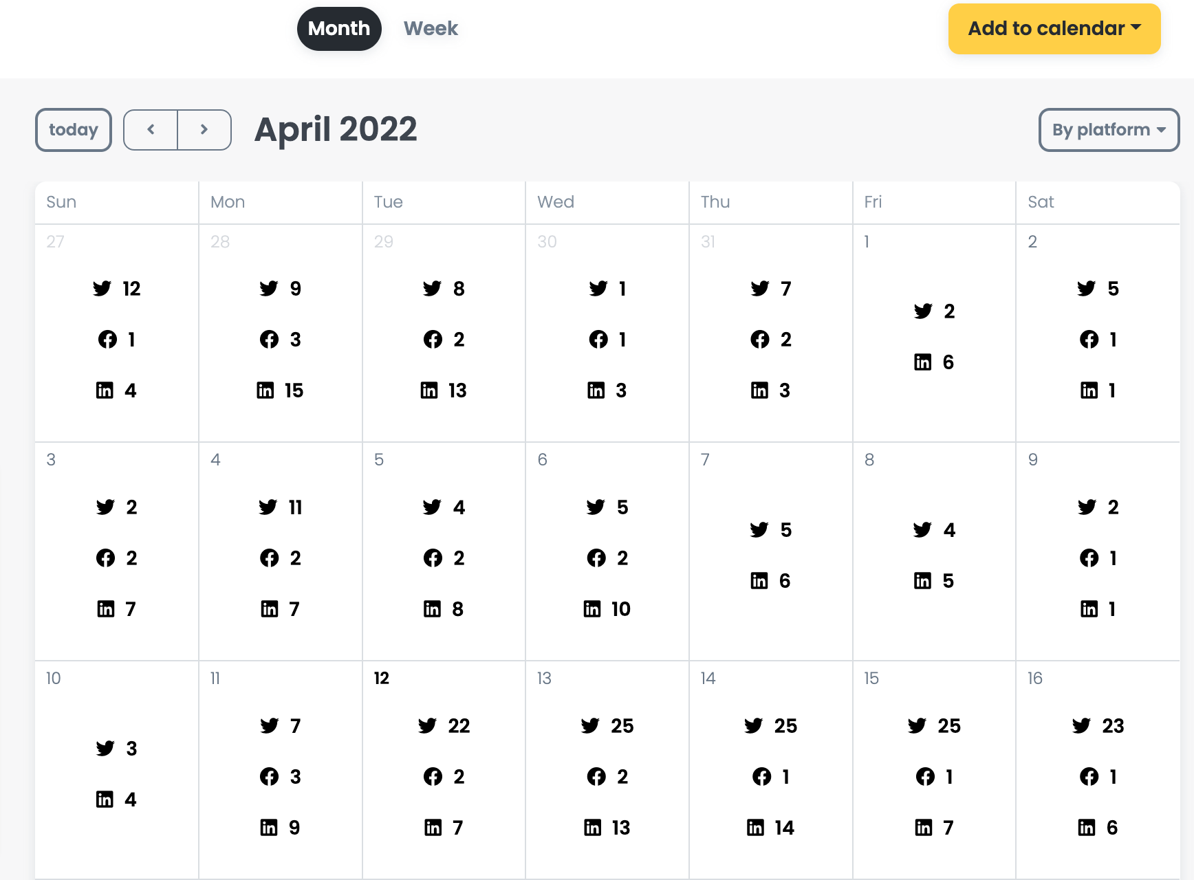Go to the previous month

[x=151, y=129]
